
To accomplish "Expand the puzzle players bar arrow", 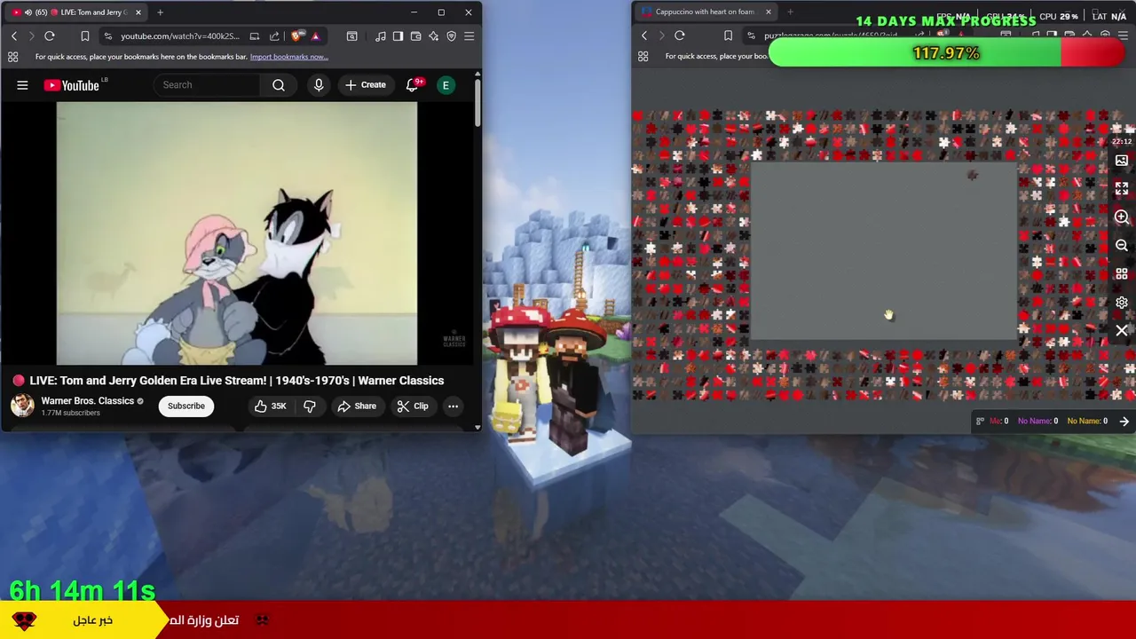I will point(1124,422).
